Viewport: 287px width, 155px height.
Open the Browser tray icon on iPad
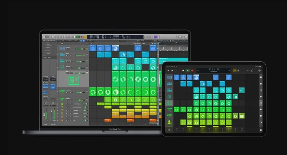click(172, 70)
